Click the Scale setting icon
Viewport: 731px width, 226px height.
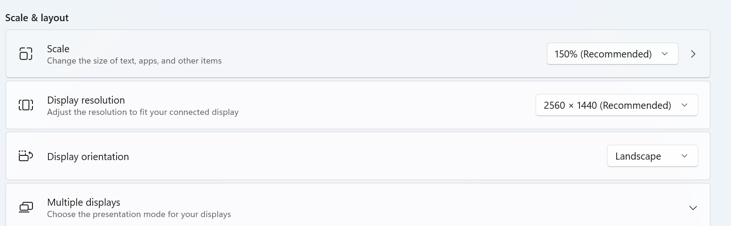pos(26,54)
